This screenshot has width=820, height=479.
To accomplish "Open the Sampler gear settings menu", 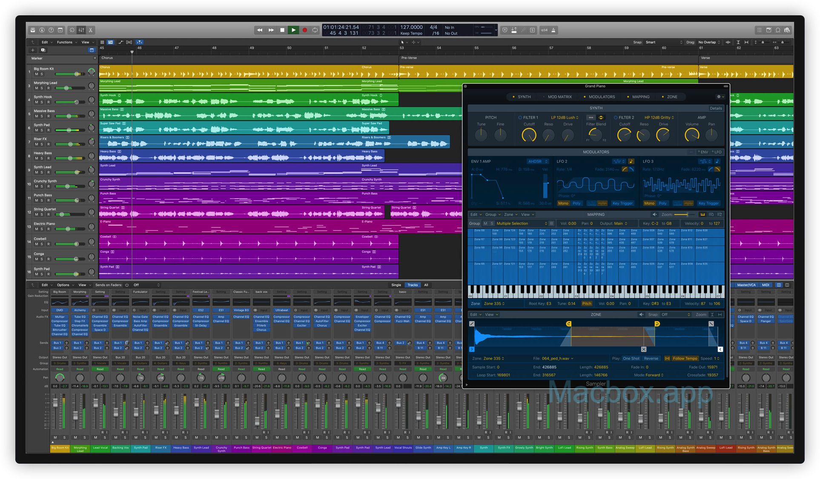I will coord(720,97).
